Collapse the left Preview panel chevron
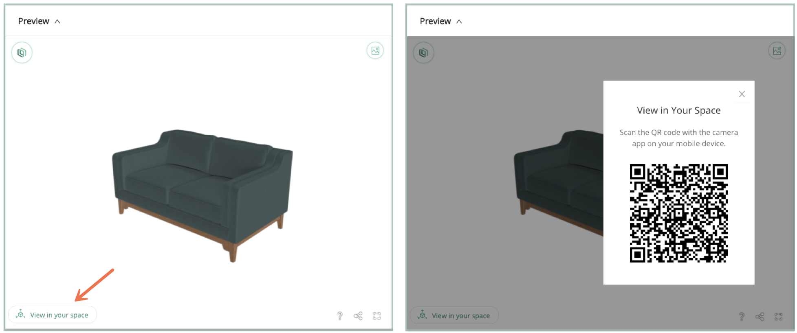 click(57, 22)
